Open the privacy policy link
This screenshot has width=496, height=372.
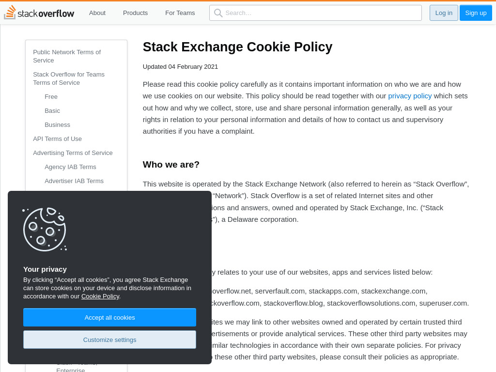coord(410,96)
